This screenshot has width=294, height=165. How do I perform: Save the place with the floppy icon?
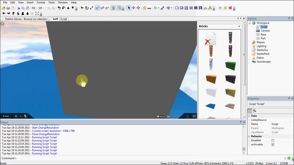click(8, 8)
